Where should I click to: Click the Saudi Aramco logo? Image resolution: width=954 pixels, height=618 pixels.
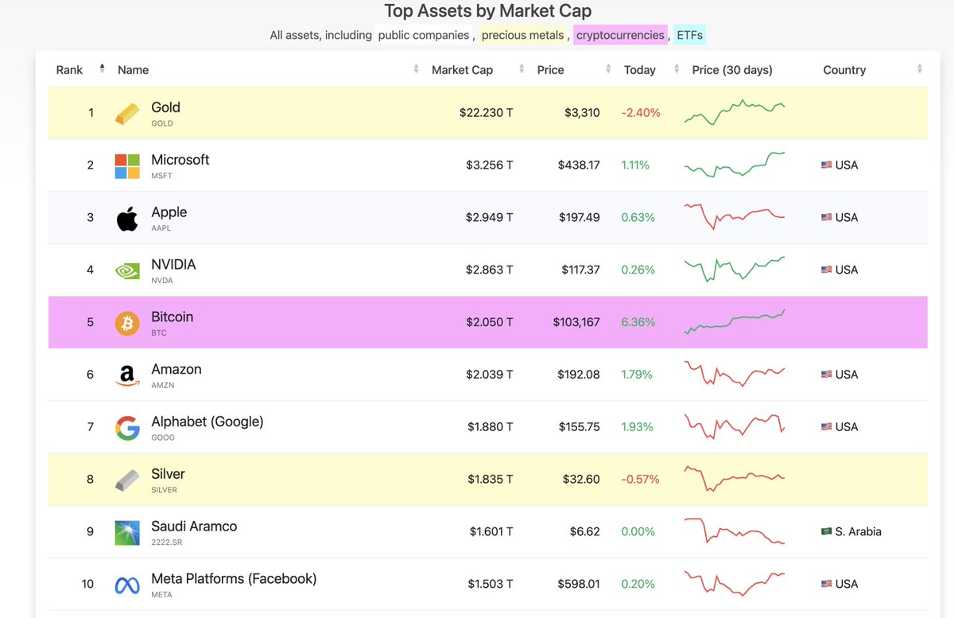[x=126, y=531]
